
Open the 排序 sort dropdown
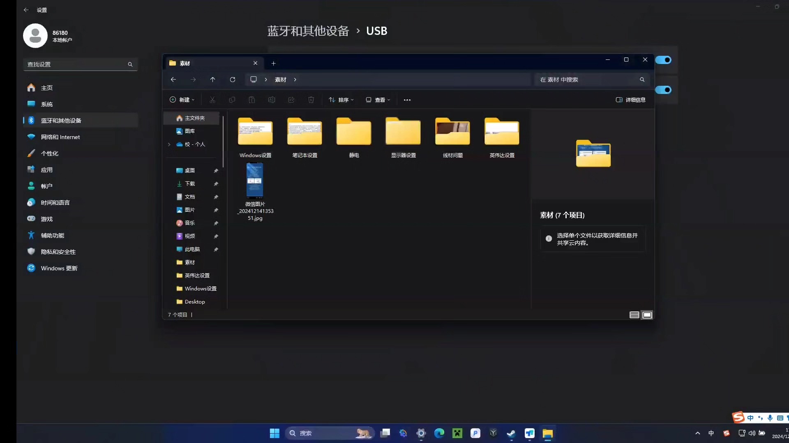(x=341, y=100)
